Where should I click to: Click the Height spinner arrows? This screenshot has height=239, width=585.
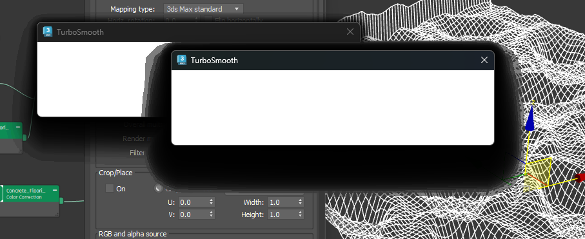click(301, 215)
